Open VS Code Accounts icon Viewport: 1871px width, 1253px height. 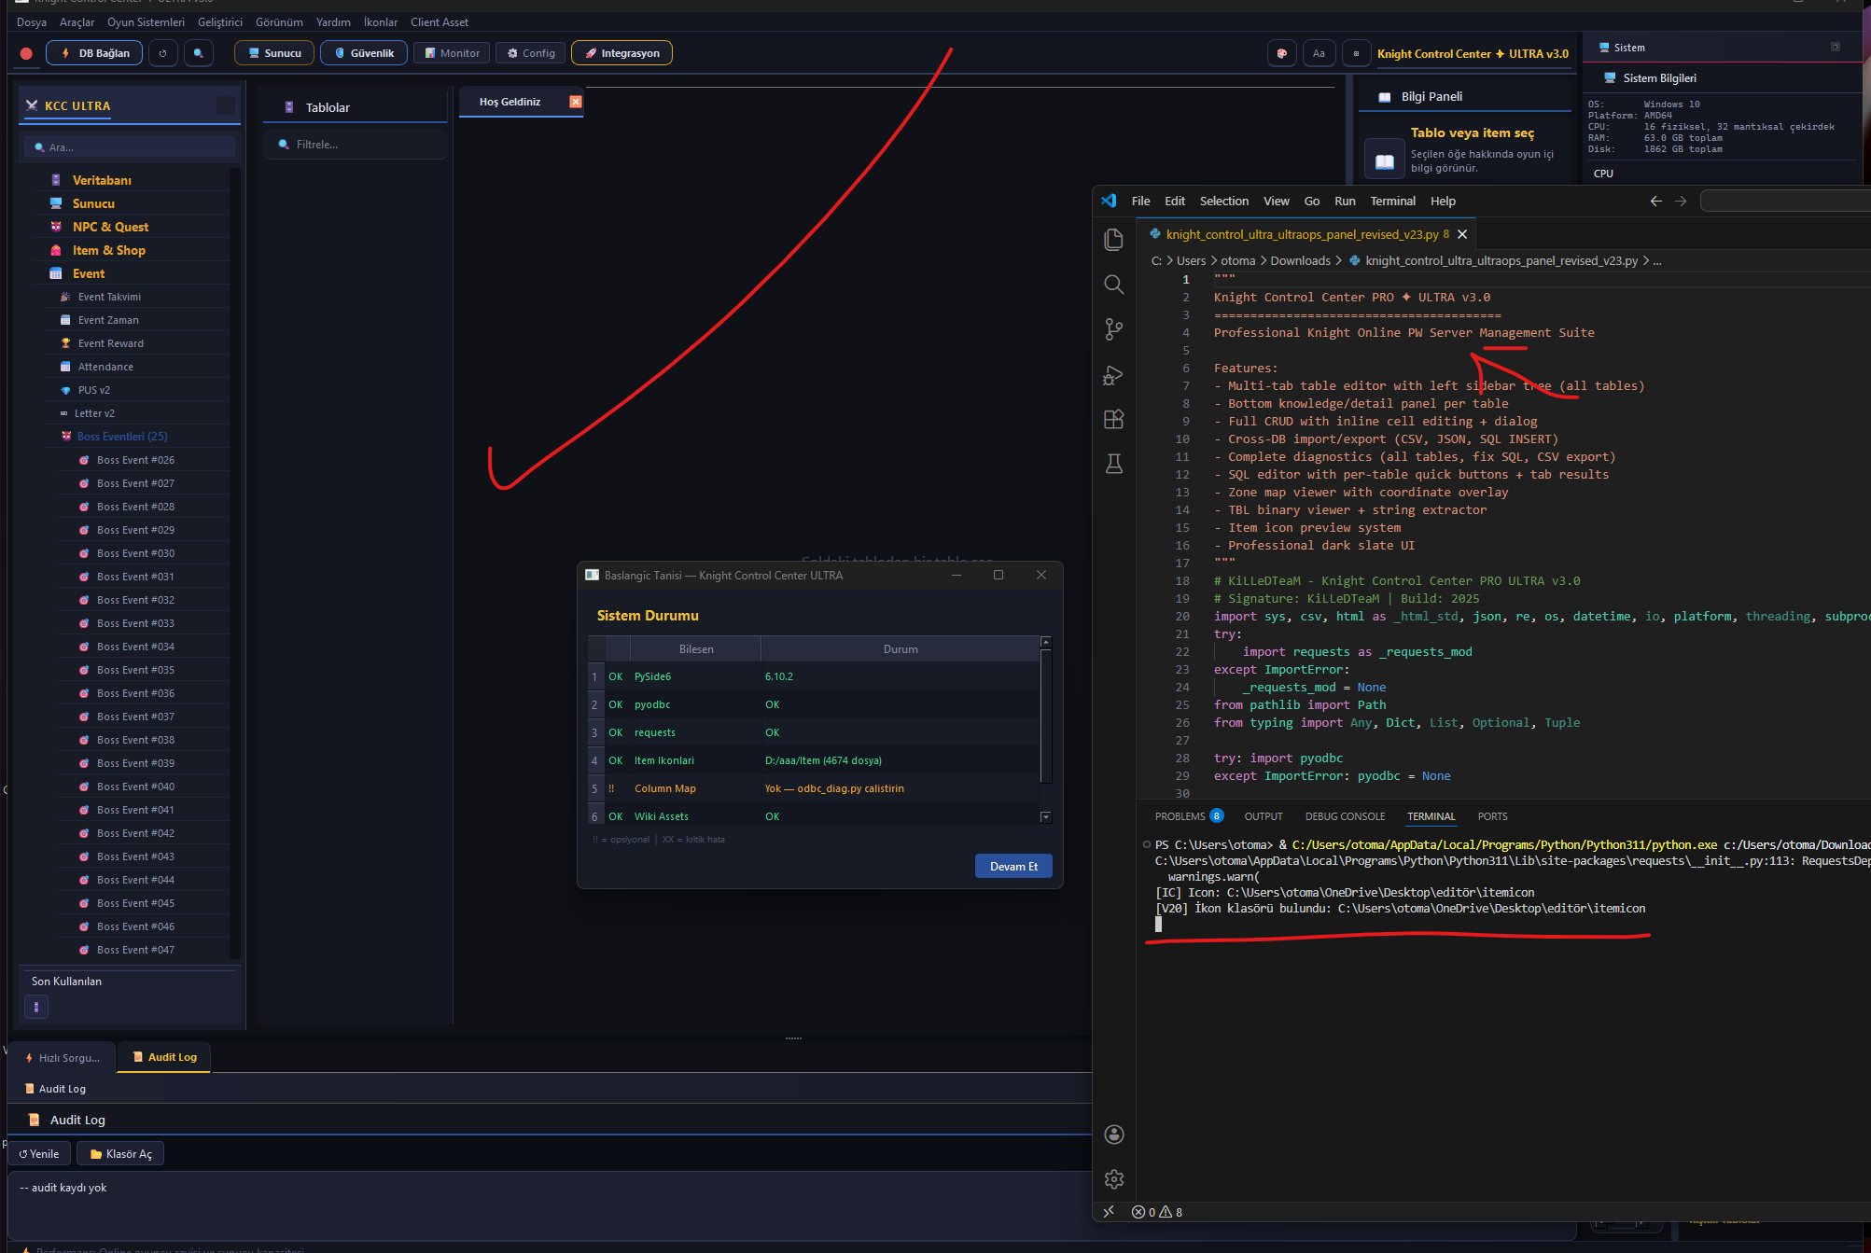tap(1113, 1135)
